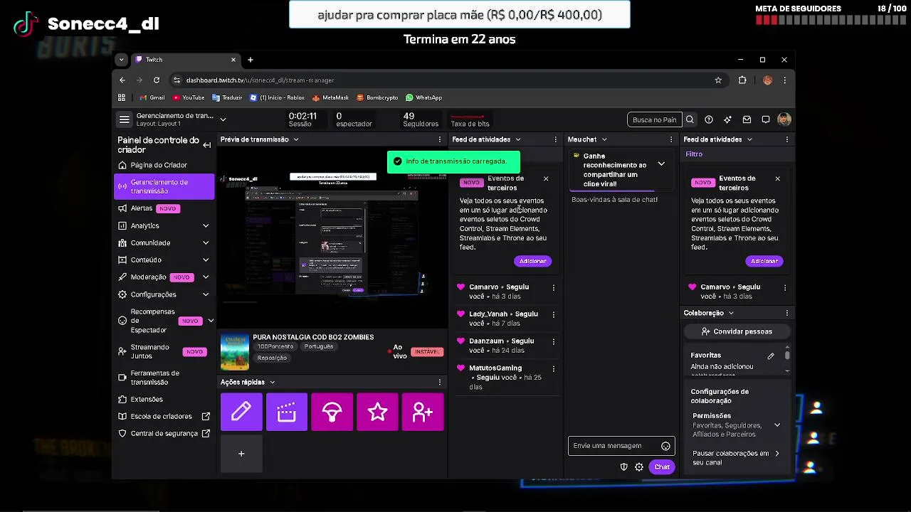Open Alertas in the sidebar
911x512 pixels.
[x=142, y=208]
